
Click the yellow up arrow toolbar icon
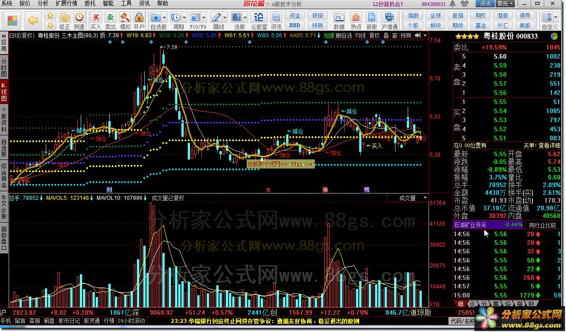tap(50, 16)
